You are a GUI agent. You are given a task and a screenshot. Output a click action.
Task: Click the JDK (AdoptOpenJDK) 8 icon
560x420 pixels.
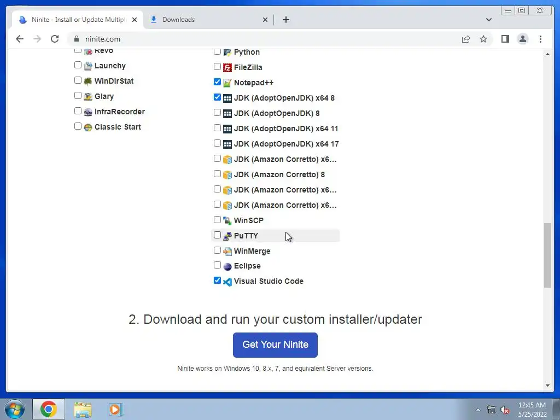click(x=227, y=114)
